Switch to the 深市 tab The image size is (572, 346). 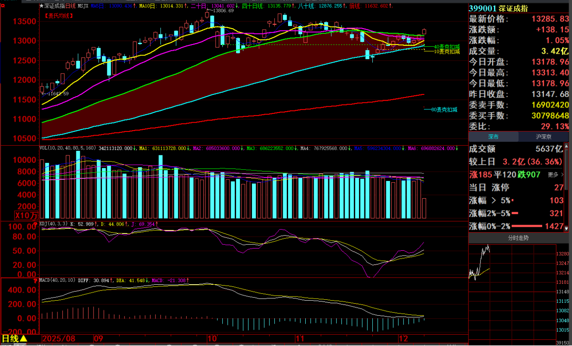click(x=493, y=137)
